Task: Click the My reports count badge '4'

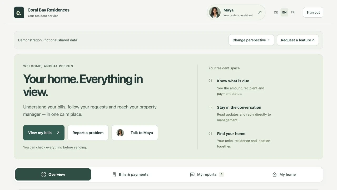Action: [x=221, y=174]
